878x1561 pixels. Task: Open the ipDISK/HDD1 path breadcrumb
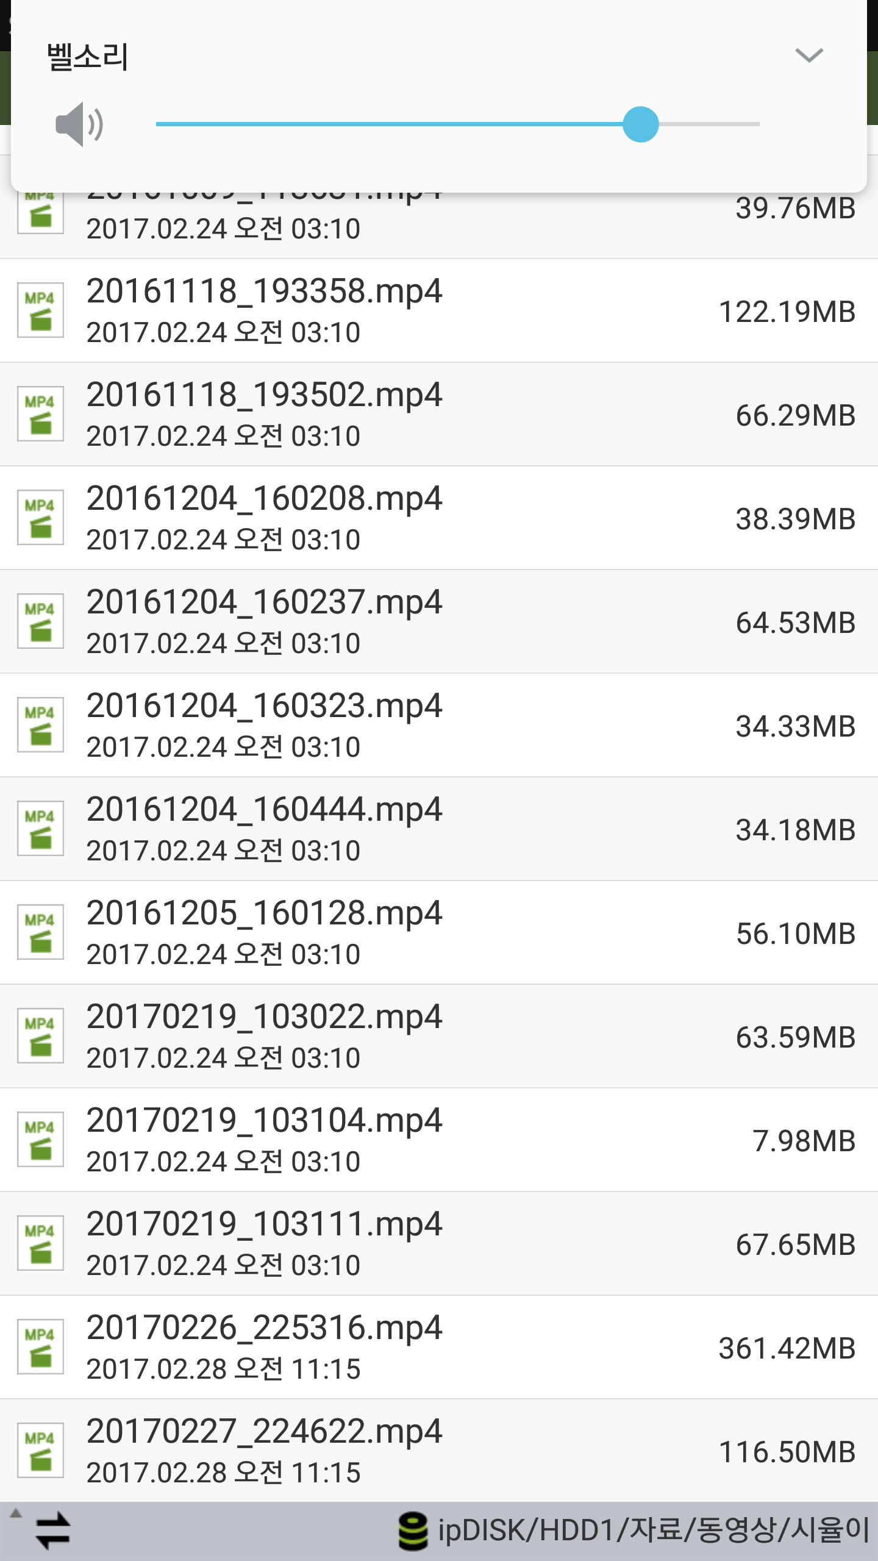(x=654, y=1531)
